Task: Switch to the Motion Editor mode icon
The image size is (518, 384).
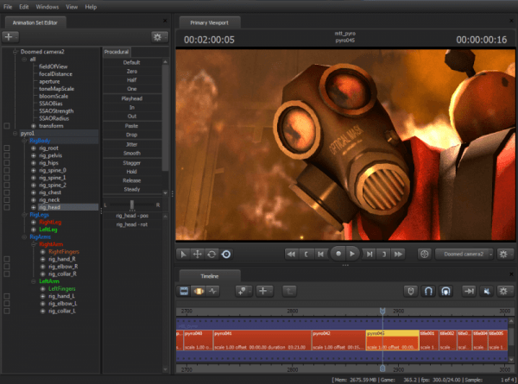Action: [200, 292]
